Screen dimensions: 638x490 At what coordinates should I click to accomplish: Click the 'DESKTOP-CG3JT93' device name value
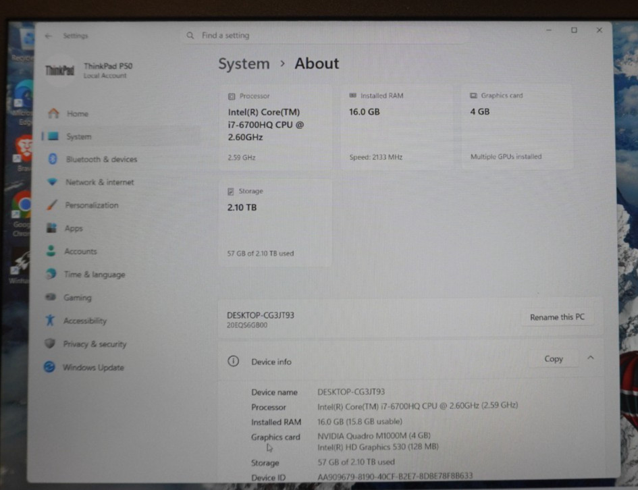pyautogui.click(x=351, y=391)
